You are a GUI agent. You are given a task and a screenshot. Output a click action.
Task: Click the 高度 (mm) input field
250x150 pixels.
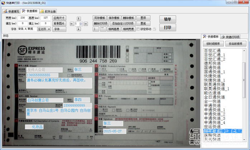pyautogui.click(x=45, y=18)
